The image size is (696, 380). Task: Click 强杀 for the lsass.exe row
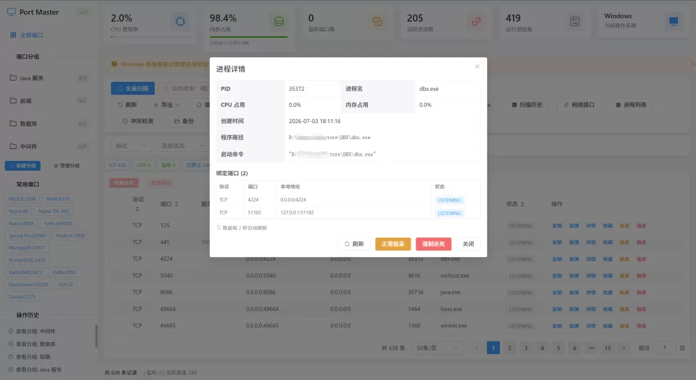tap(641, 309)
